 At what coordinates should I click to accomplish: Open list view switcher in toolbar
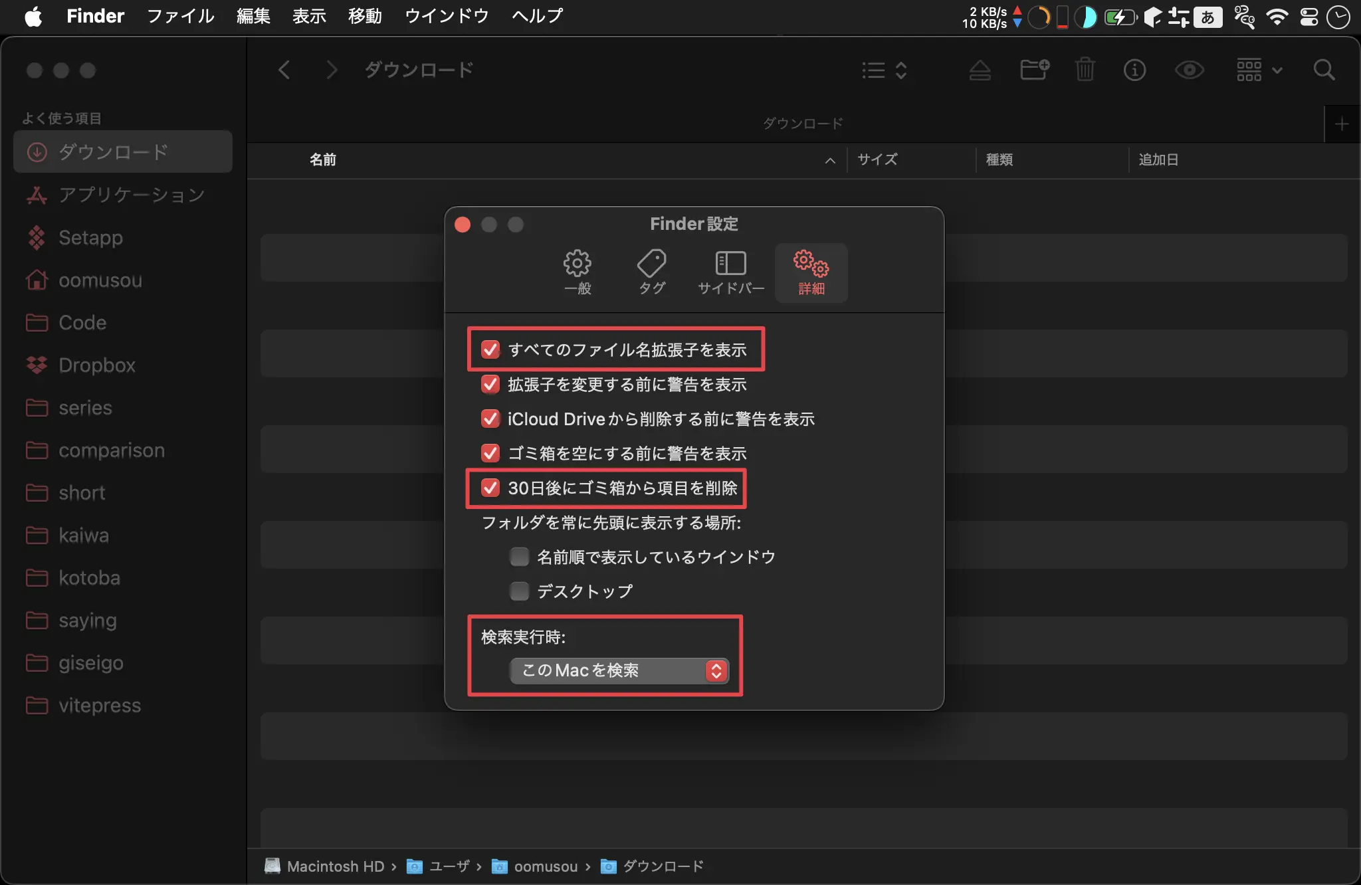click(x=885, y=70)
